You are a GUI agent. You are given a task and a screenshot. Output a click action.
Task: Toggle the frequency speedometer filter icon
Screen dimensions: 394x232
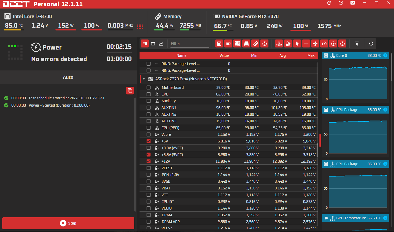click(324, 44)
